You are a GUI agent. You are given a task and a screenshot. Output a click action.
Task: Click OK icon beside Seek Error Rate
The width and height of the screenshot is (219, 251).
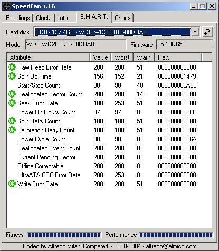[12, 103]
